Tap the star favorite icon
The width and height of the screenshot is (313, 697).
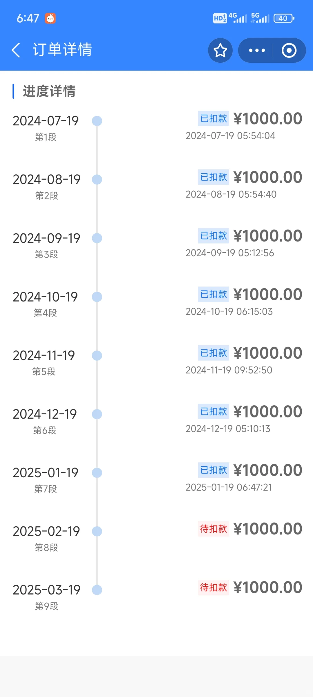pos(220,51)
